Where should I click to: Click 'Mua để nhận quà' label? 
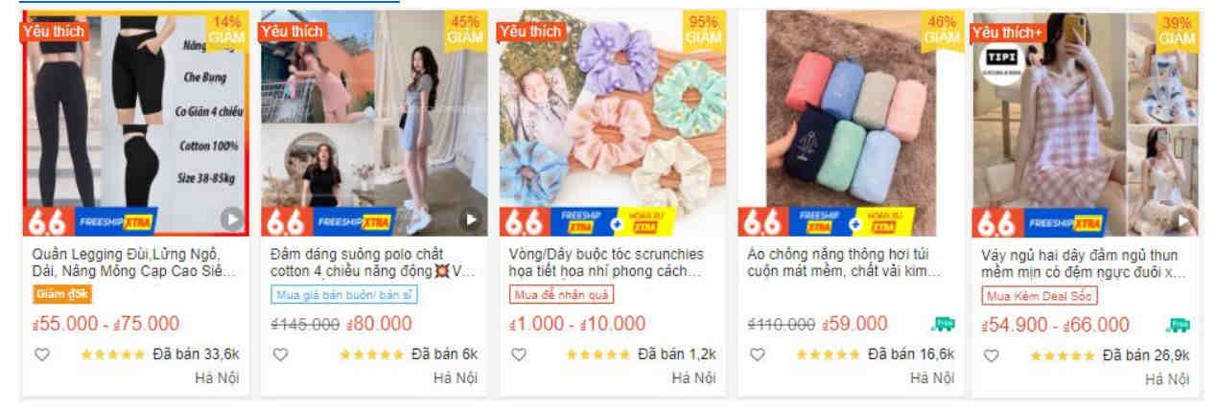[561, 294]
